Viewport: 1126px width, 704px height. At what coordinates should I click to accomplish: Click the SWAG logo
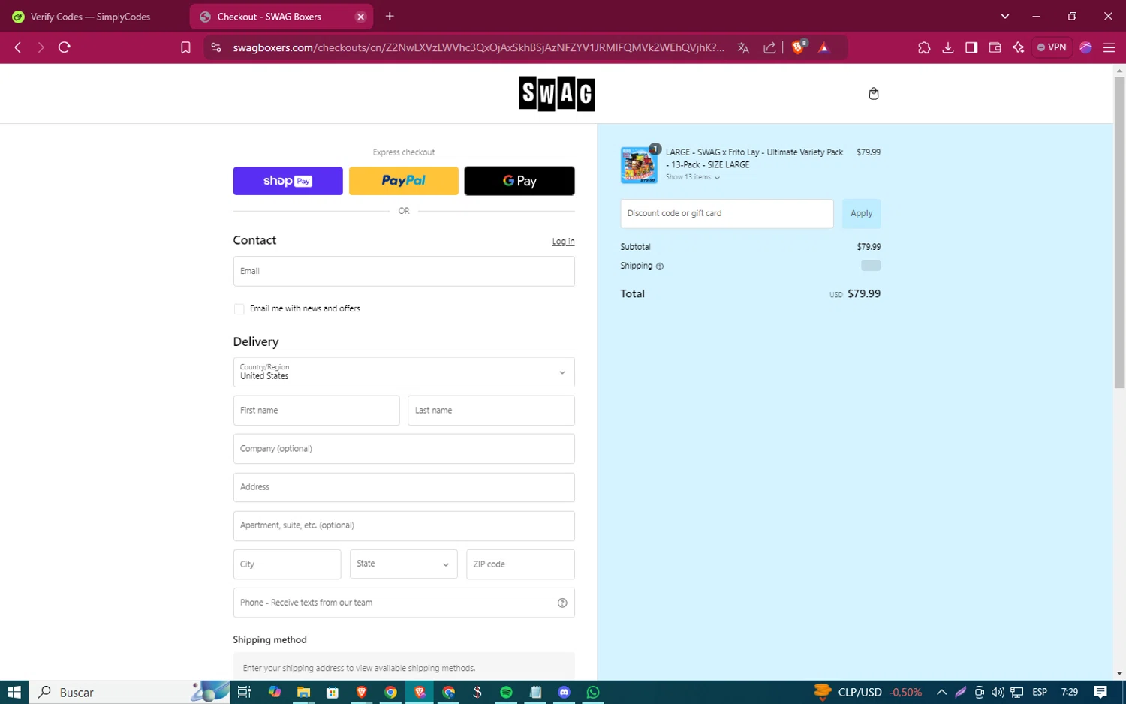(x=556, y=94)
